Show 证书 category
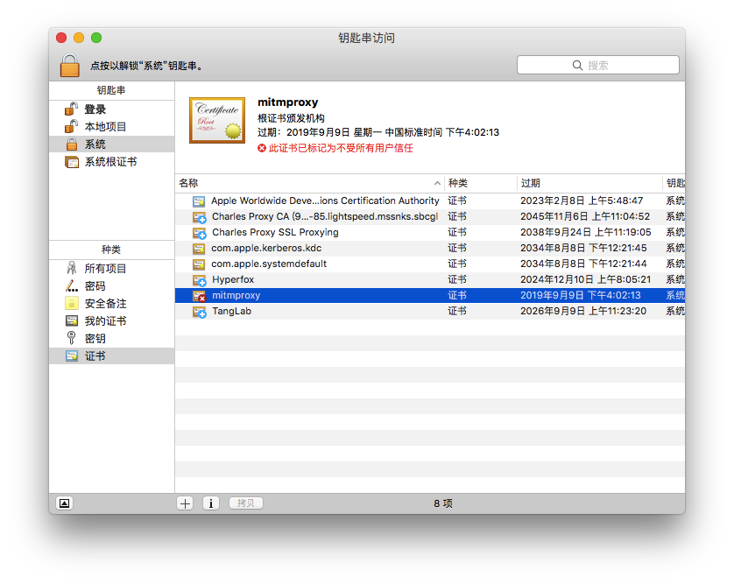This screenshot has height=584, width=734. [111, 355]
